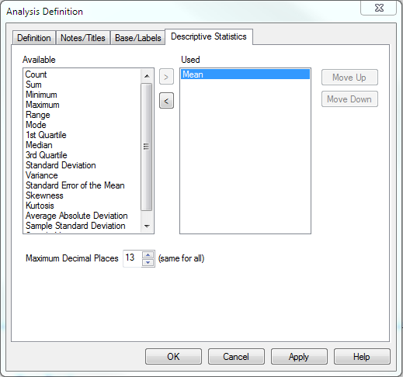The image size is (403, 377).
Task: Select Mean in the Used list
Action: pyautogui.click(x=245, y=74)
